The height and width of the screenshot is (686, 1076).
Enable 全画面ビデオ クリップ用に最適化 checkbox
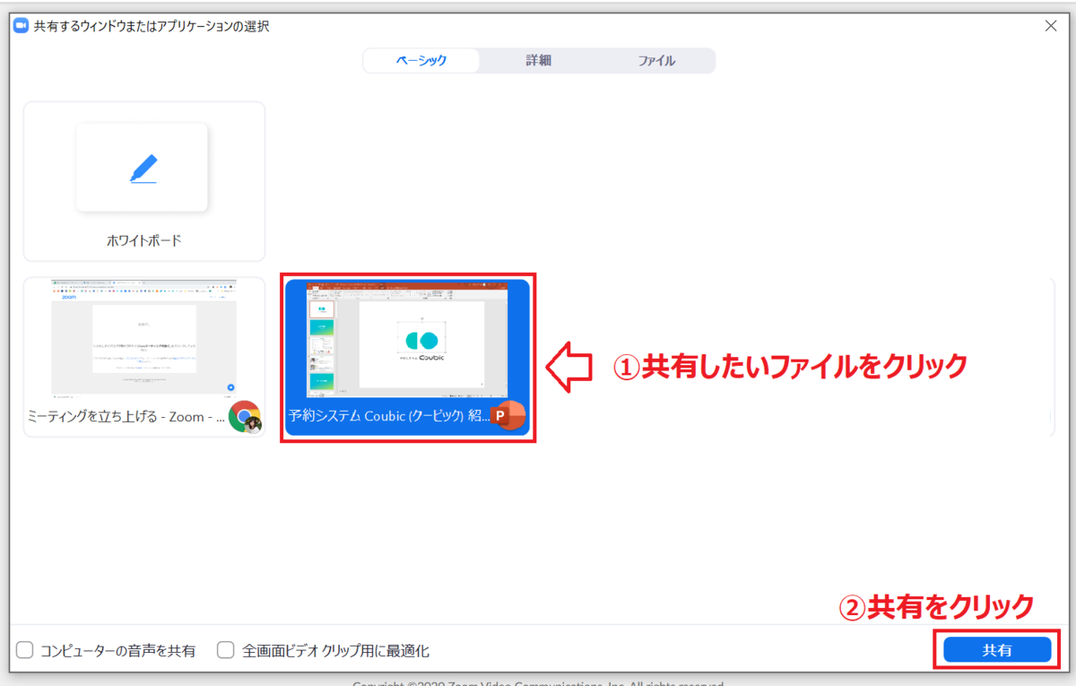[x=226, y=650]
